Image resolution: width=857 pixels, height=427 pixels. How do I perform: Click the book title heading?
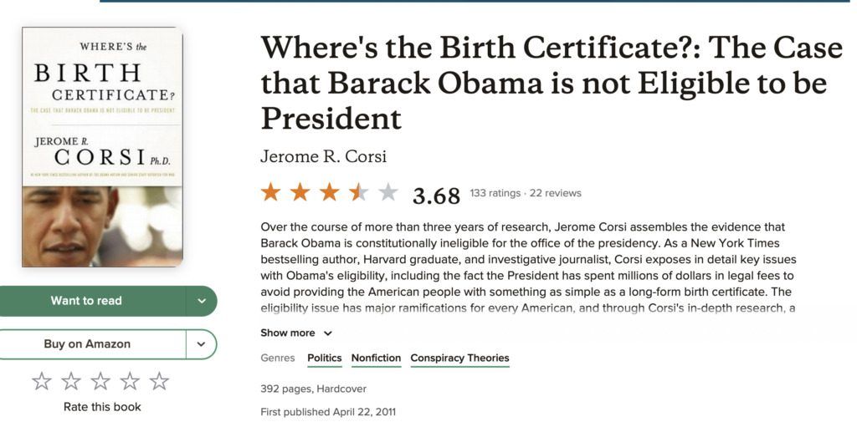click(551, 83)
